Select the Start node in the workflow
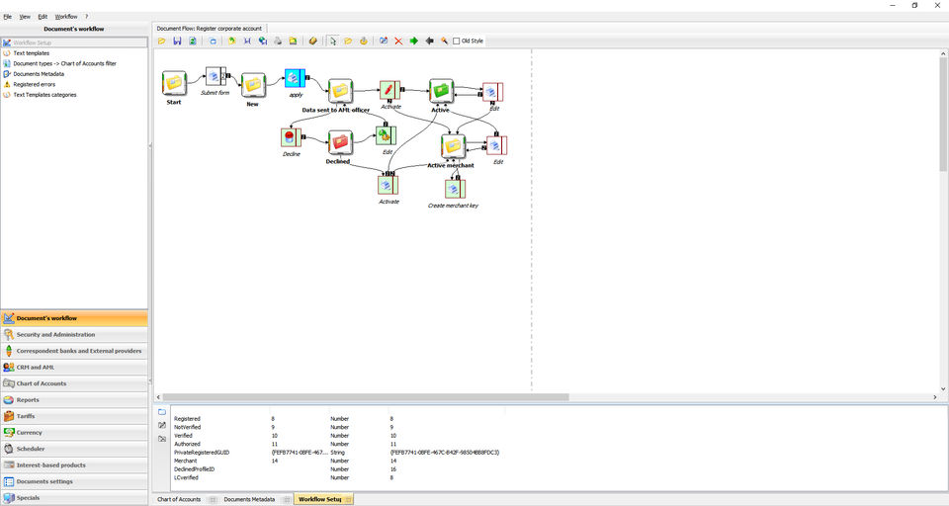This screenshot has height=506, width=949. [174, 83]
